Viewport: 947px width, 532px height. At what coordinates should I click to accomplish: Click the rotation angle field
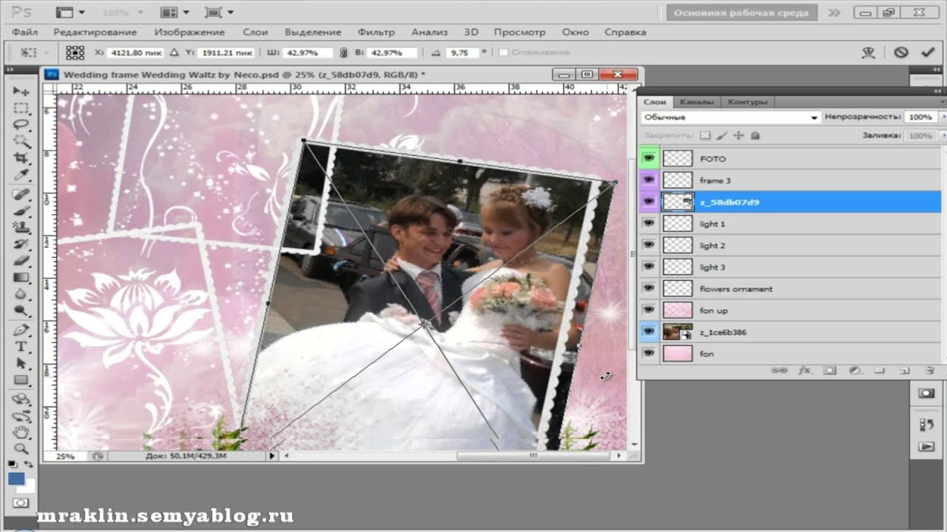[x=462, y=52]
